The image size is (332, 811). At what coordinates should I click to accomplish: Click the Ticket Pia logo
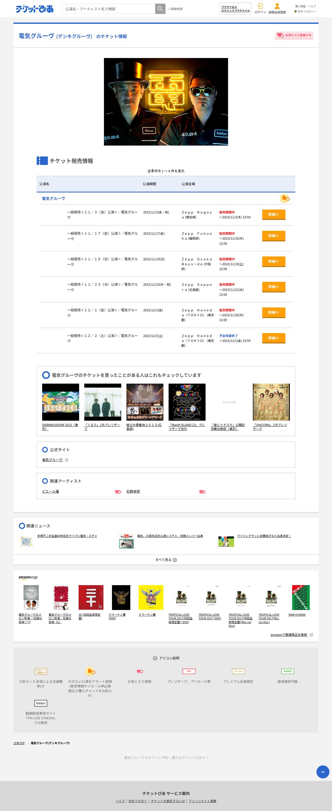35,9
